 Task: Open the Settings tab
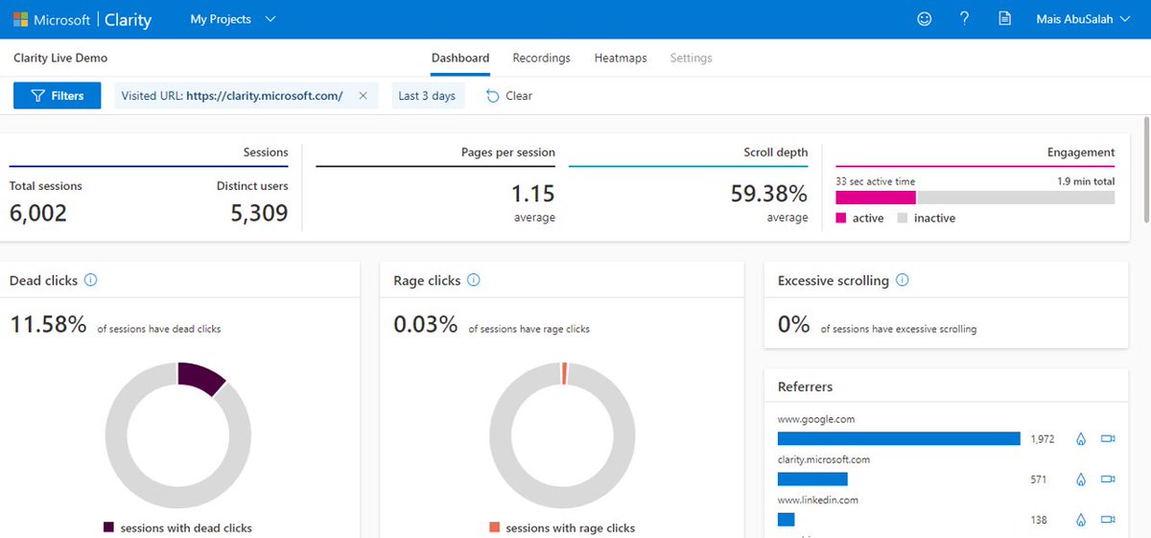(691, 58)
